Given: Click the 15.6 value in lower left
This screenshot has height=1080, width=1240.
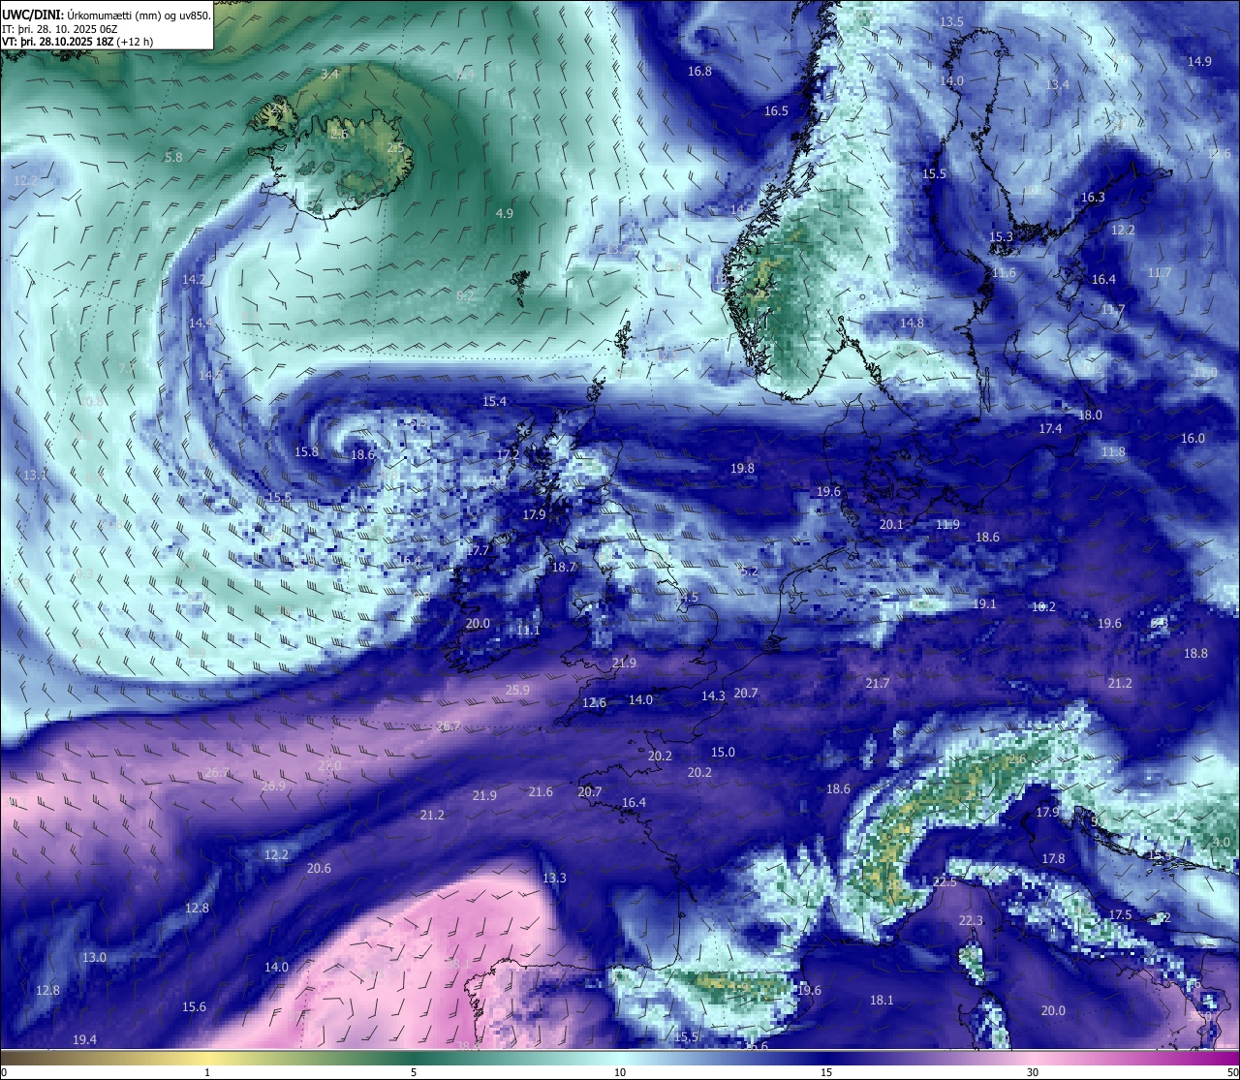Looking at the screenshot, I should [x=194, y=1007].
